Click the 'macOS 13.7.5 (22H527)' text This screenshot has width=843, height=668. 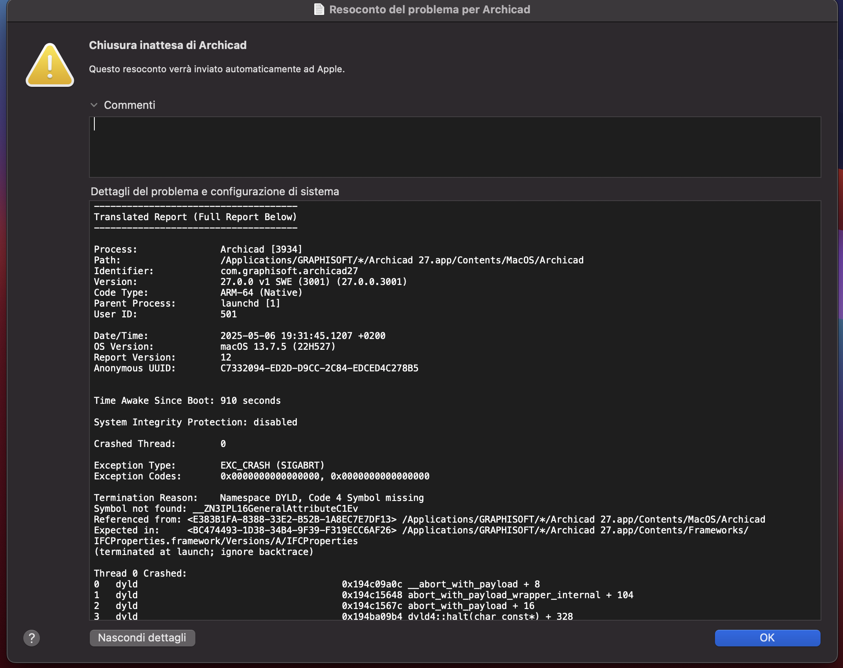[x=278, y=346]
